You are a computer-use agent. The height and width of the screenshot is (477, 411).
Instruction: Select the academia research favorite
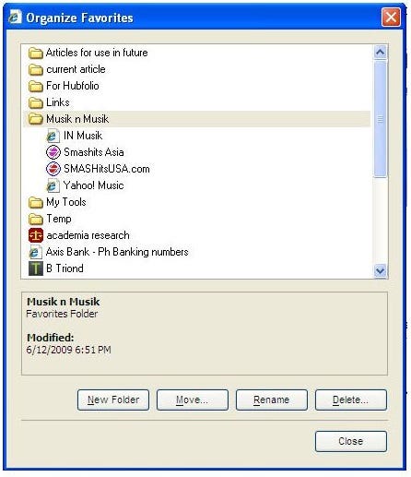88,235
